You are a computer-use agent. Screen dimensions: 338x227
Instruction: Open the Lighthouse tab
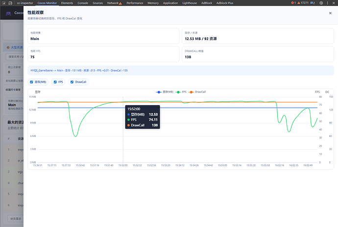pos(190,3)
